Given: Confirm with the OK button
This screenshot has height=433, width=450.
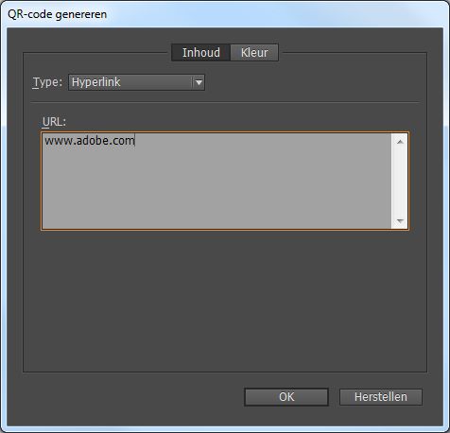Looking at the screenshot, I should coord(286,397).
